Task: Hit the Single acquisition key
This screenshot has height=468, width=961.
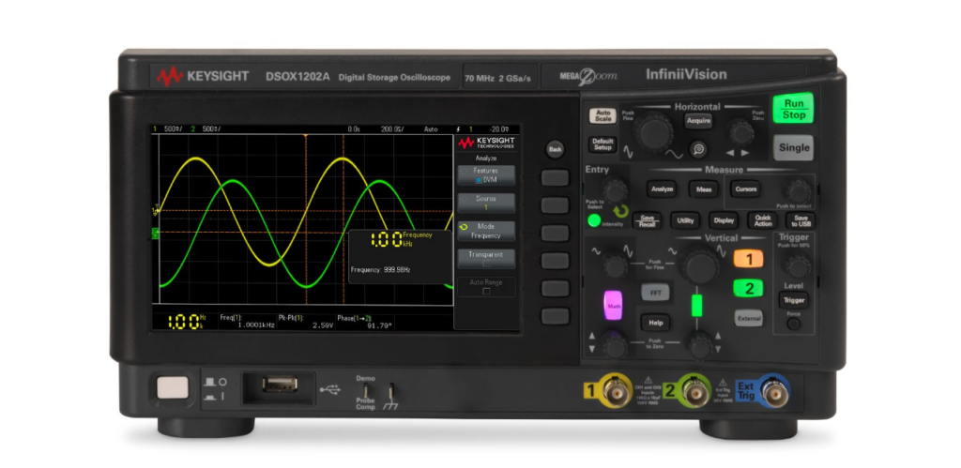Action: 793,147
